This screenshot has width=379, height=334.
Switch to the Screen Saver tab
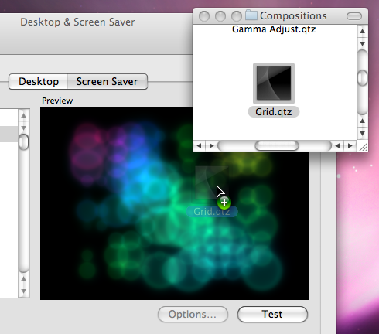click(x=108, y=82)
